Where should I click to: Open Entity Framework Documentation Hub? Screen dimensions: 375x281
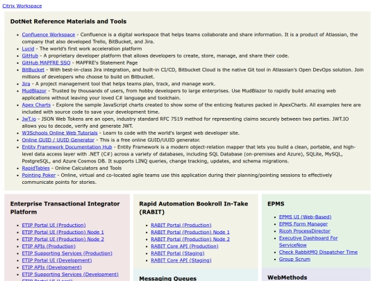click(67, 147)
